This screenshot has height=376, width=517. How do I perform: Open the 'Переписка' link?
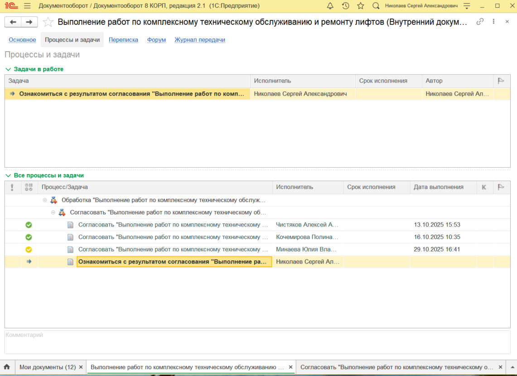(123, 39)
